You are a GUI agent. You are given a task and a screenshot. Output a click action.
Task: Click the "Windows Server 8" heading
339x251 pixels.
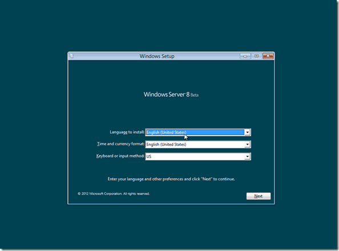(167, 94)
